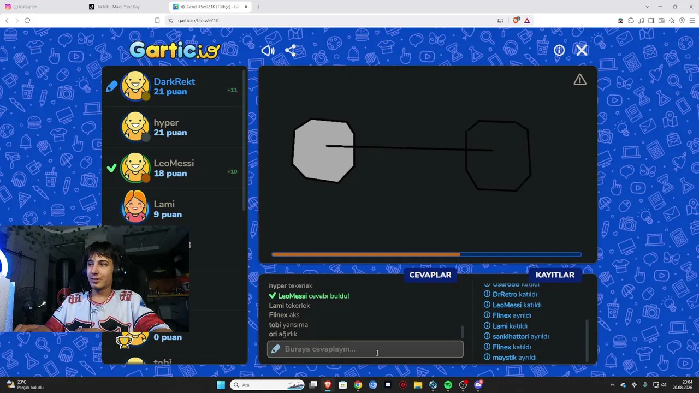
Task: Expand the tab search dropdown arrow
Action: [647, 7]
